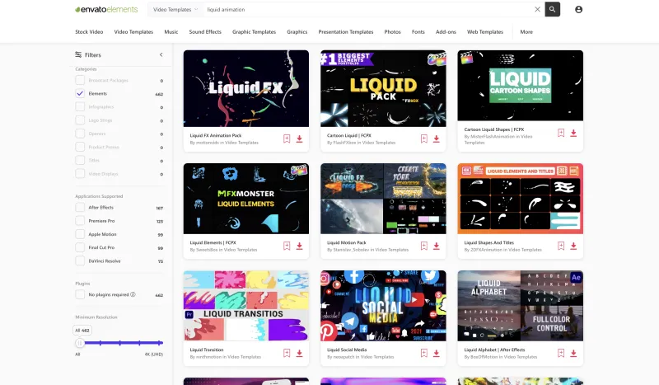The width and height of the screenshot is (659, 385).
Task: Open the Liquid Pack thumbnail
Action: 383,88
